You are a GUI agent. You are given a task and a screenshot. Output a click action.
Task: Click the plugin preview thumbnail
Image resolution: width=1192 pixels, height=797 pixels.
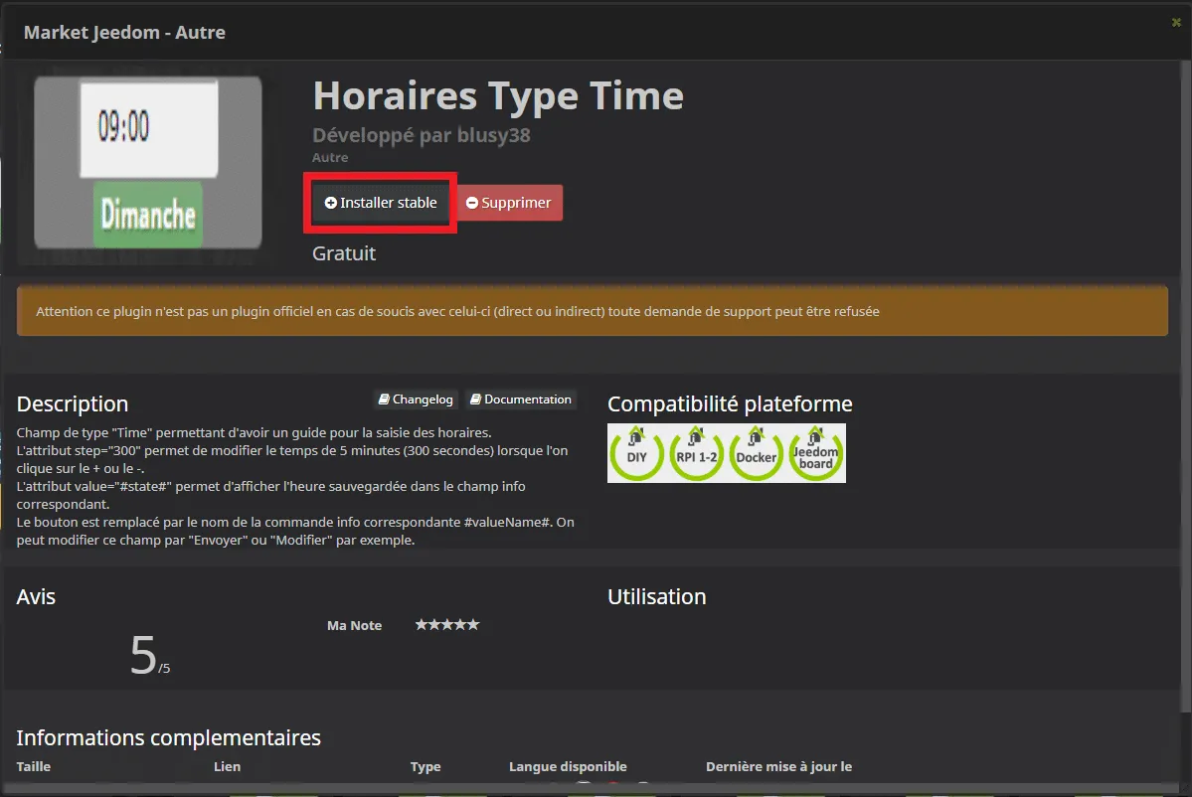click(x=148, y=162)
